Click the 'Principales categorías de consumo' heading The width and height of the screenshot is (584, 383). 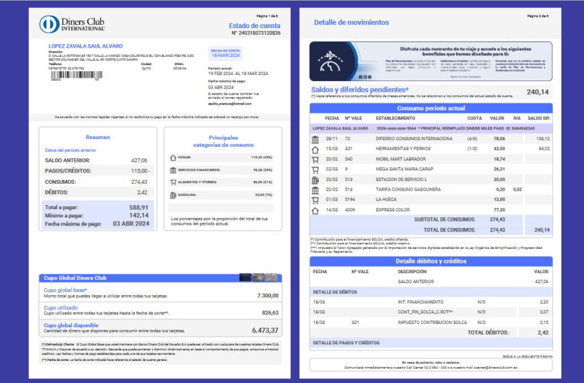[x=223, y=141]
